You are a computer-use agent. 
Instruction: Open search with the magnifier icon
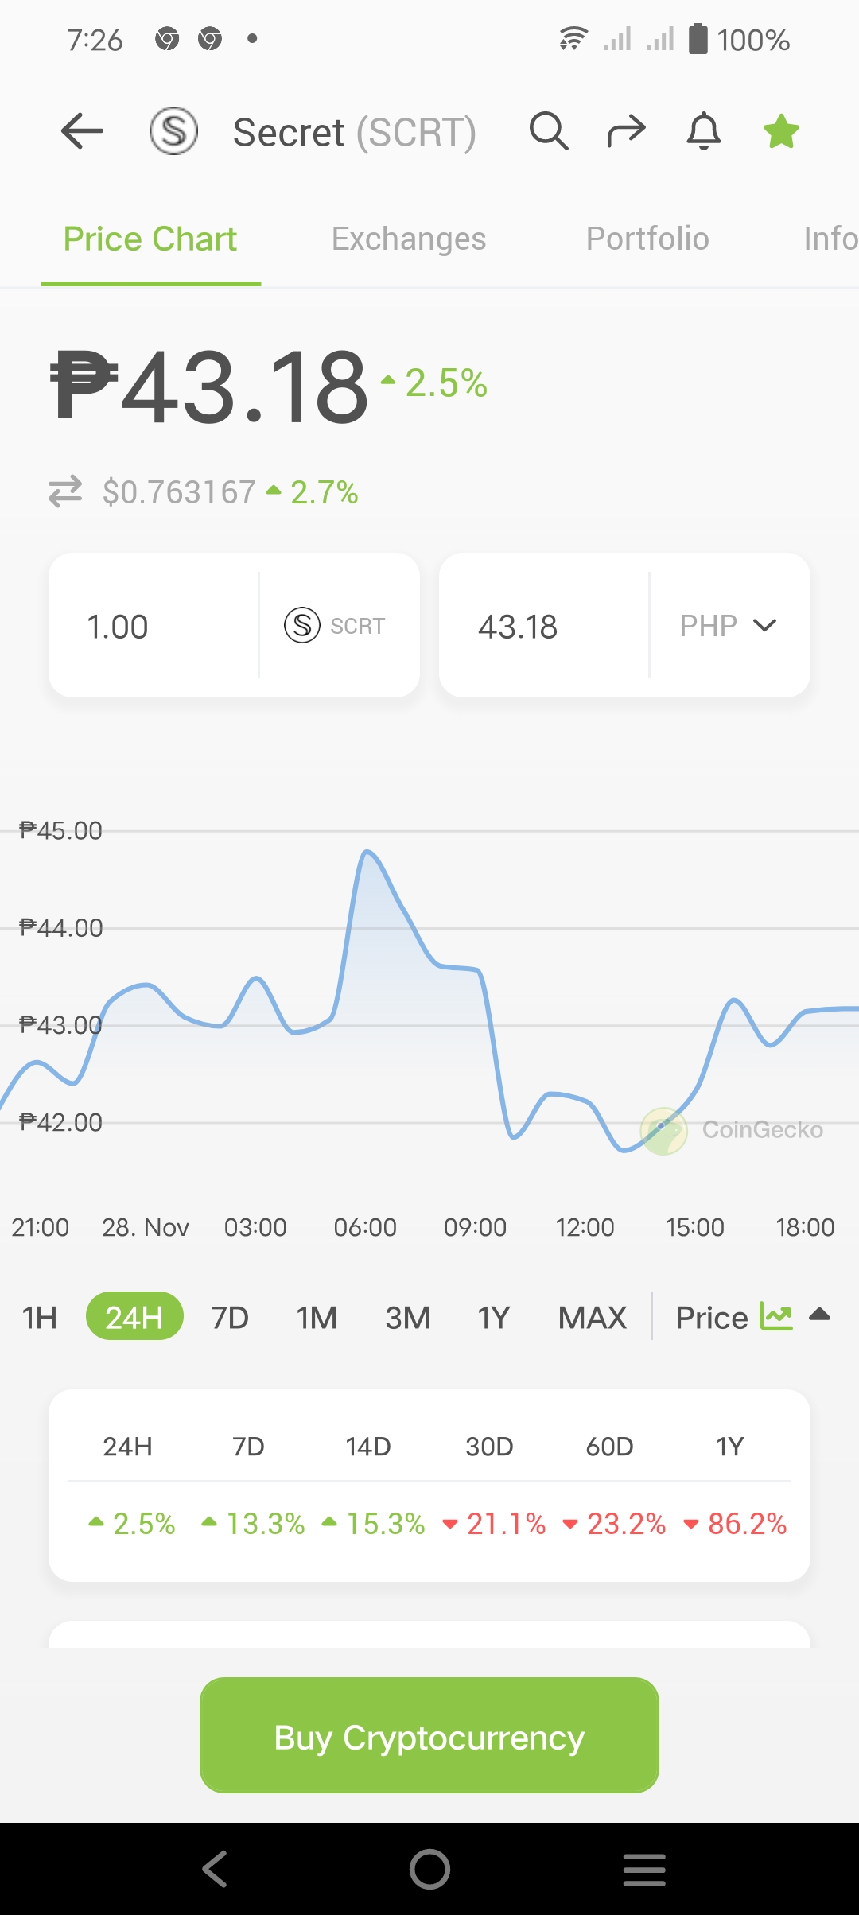pos(549,131)
